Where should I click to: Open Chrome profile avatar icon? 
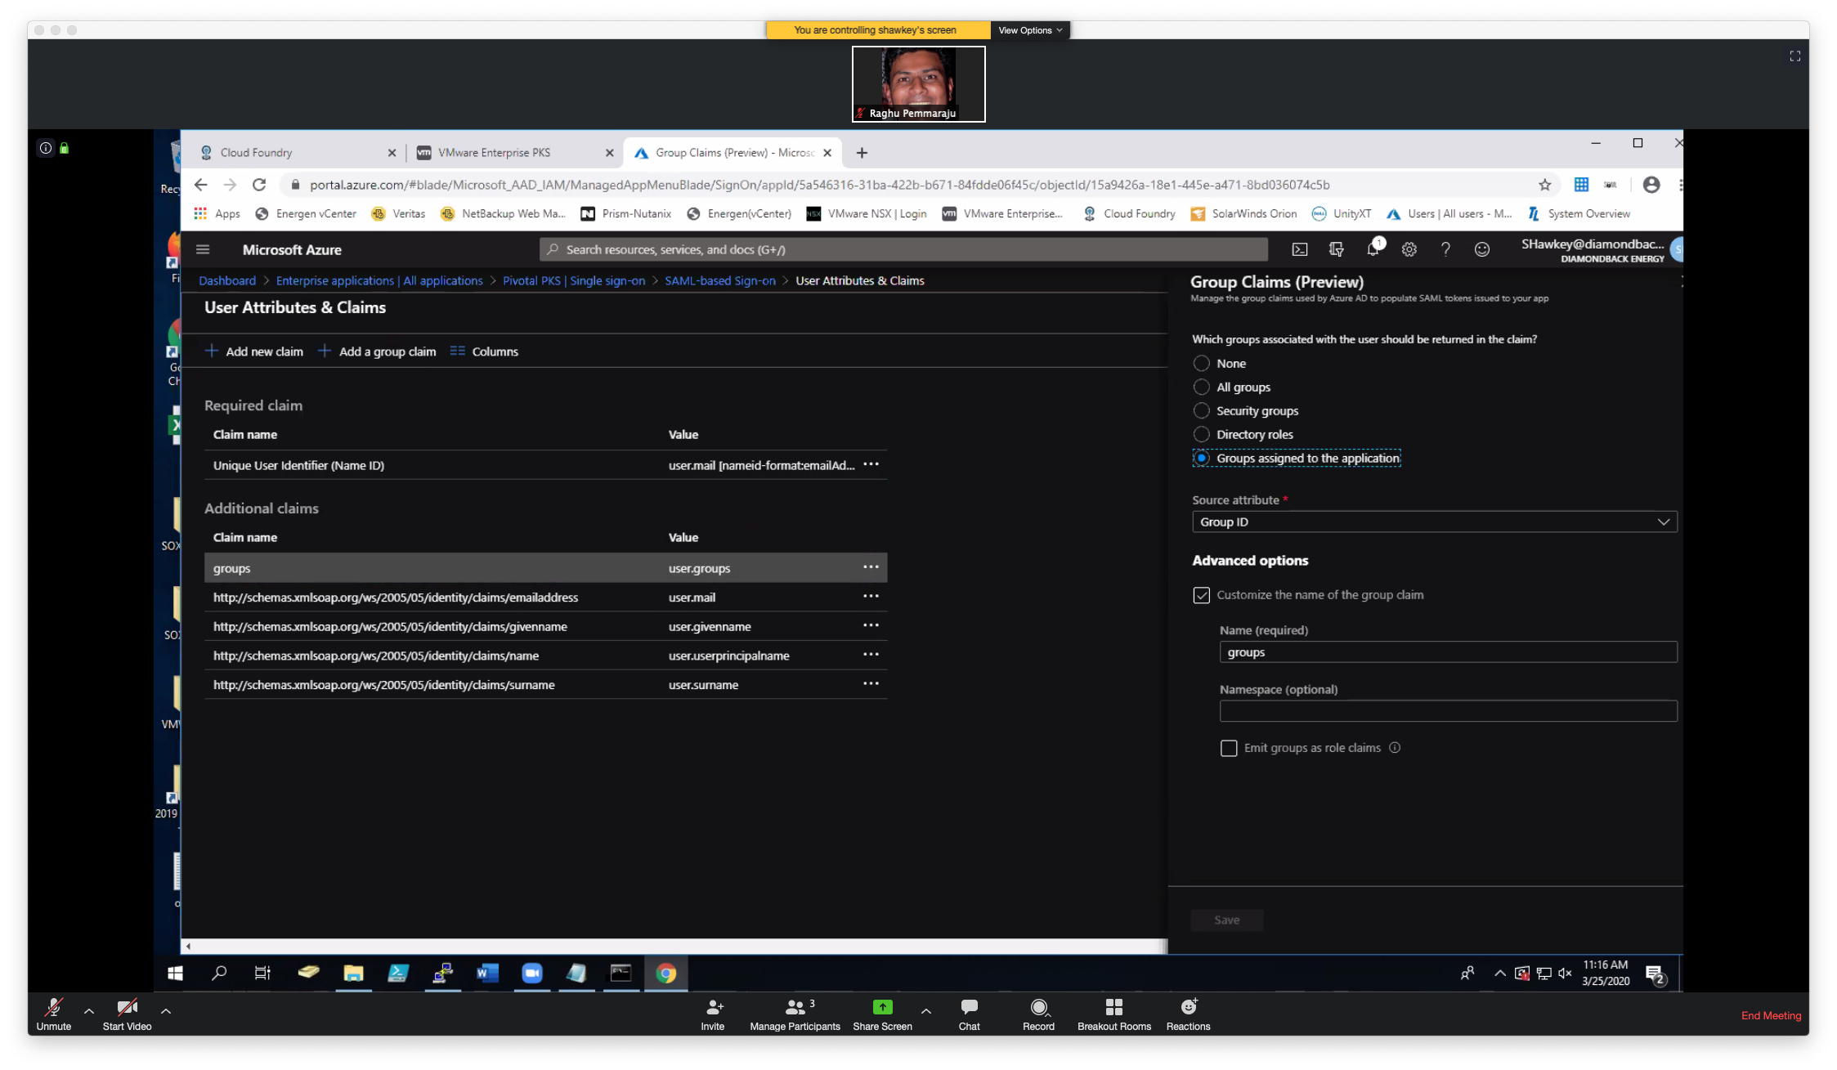coord(1651,186)
